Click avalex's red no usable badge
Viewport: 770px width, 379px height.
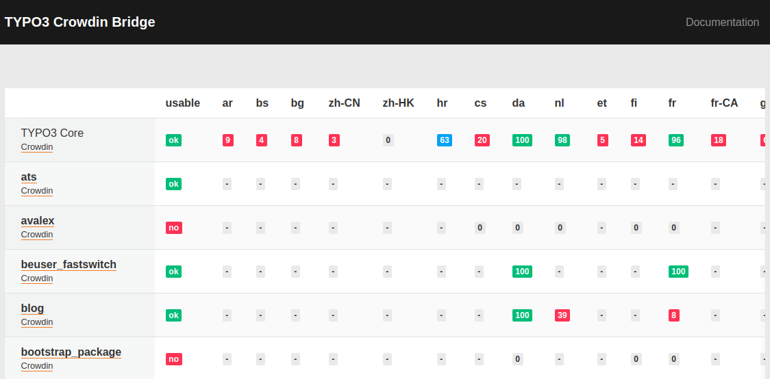[173, 228]
